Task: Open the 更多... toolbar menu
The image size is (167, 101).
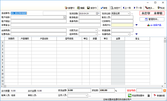Action: pos(150,8)
